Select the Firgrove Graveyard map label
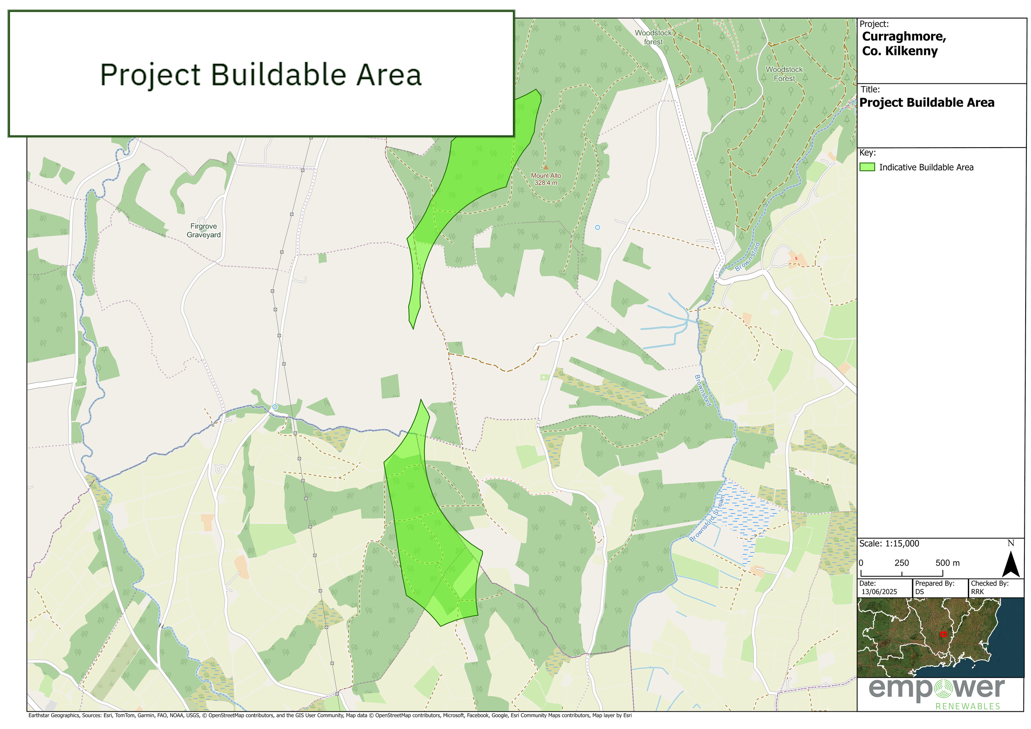Viewport: 1031px width, 729px height. coord(203,230)
